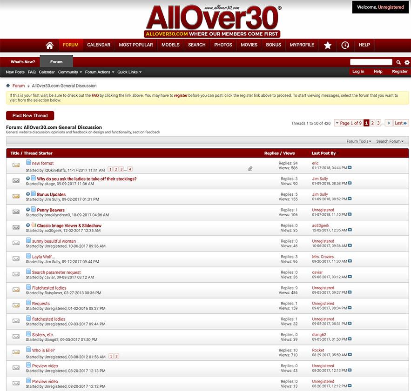Click the star favorites icon in the navigation bar
Viewport: 411px width, 391px height.
(x=328, y=45)
